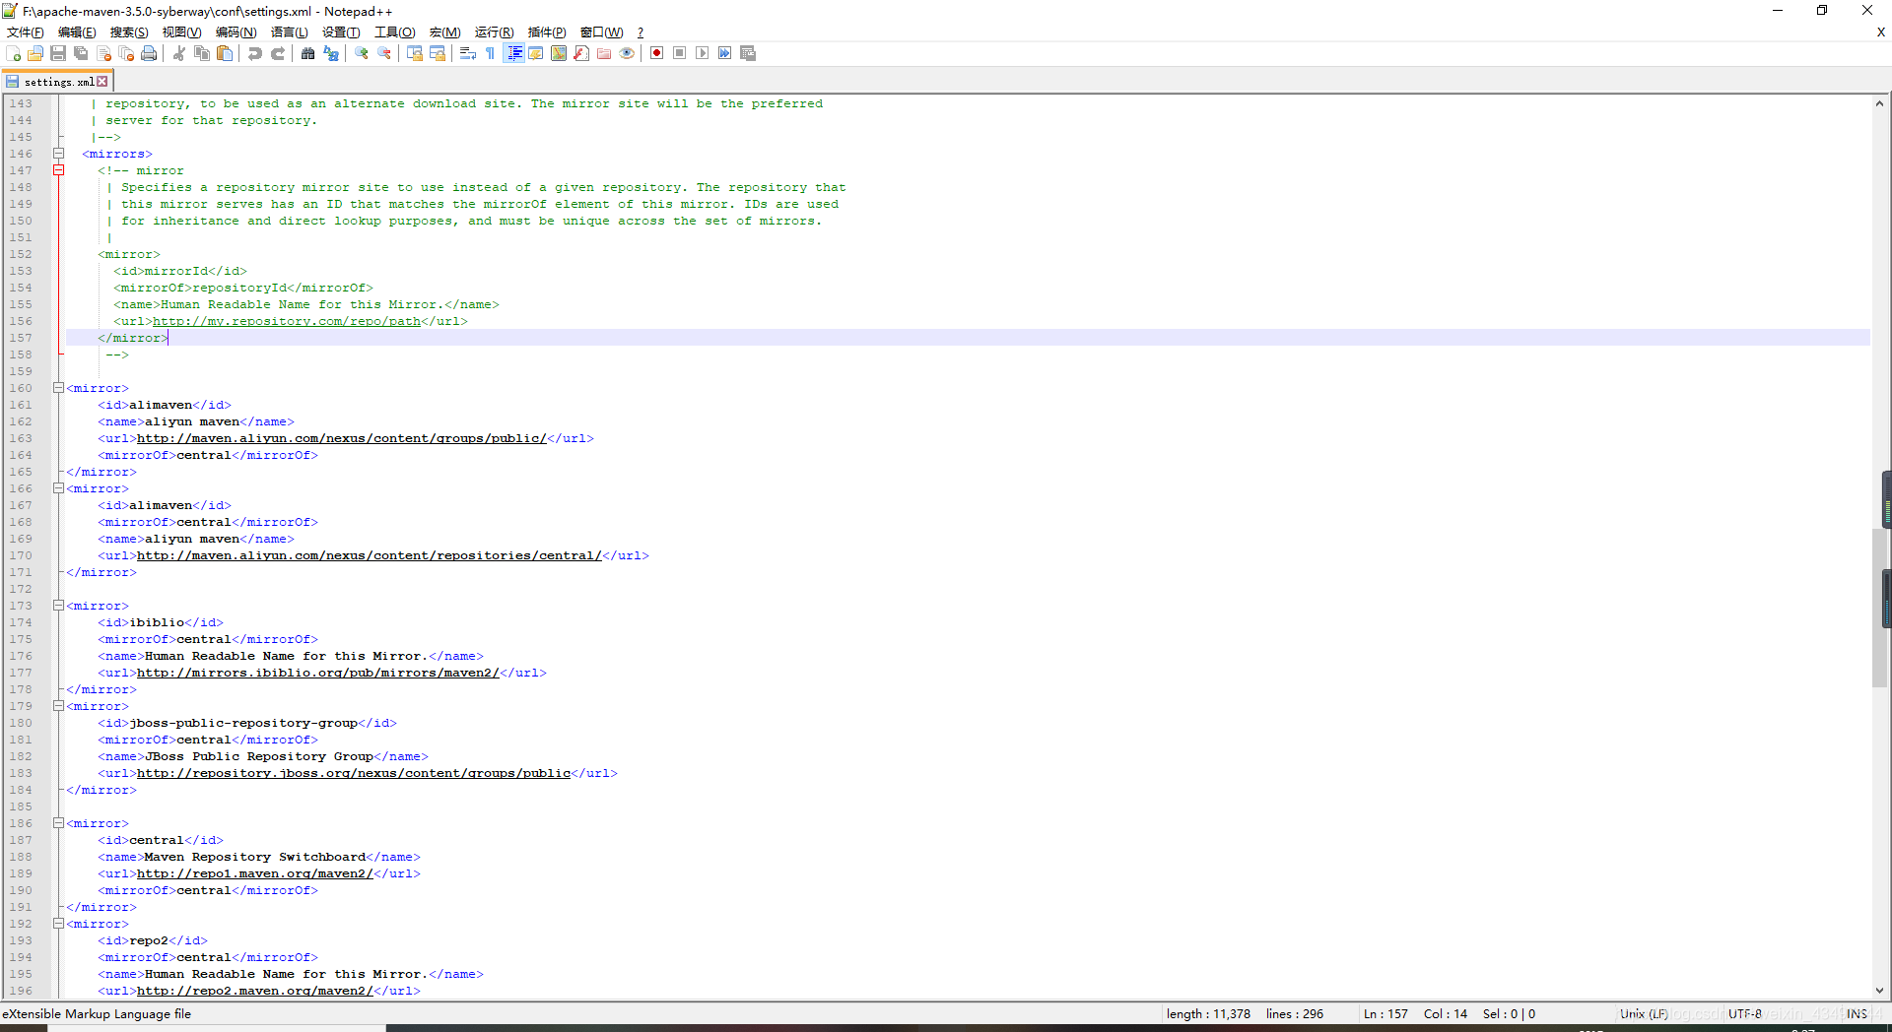Open the 插件(P) menu
This screenshot has width=1892, height=1032.
(547, 32)
